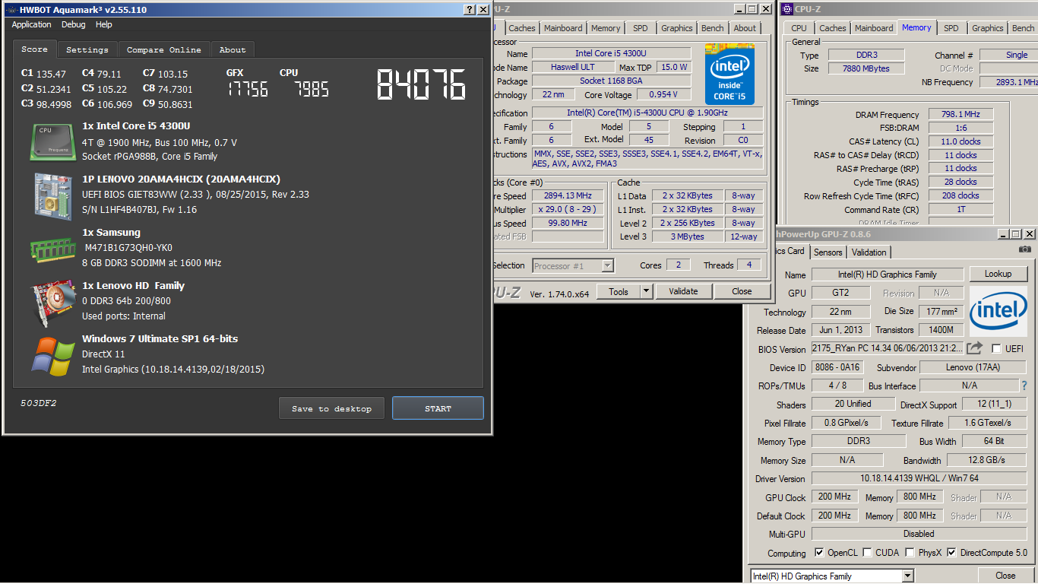Viewport: 1038px width, 584px height.
Task: Open the Tools dropdown arrow in CPU-Z
Action: (646, 291)
